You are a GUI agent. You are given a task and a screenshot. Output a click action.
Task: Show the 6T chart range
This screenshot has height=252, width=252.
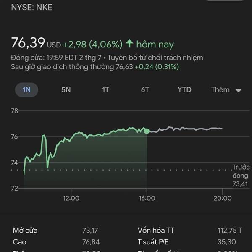145,90
